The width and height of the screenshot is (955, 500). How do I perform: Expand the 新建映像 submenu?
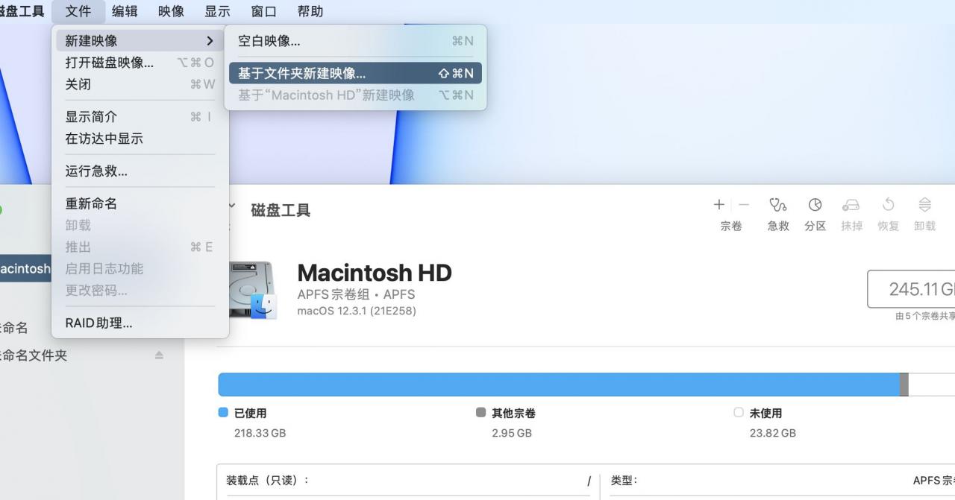(x=140, y=41)
